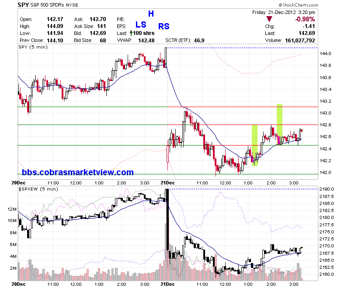Screen dimensions: 341x288
Task: Click the blue LS annotation label
Action: (141, 24)
